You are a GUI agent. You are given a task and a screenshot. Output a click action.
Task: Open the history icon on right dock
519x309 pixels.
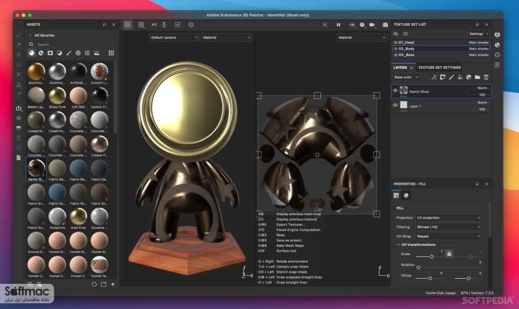[497, 55]
